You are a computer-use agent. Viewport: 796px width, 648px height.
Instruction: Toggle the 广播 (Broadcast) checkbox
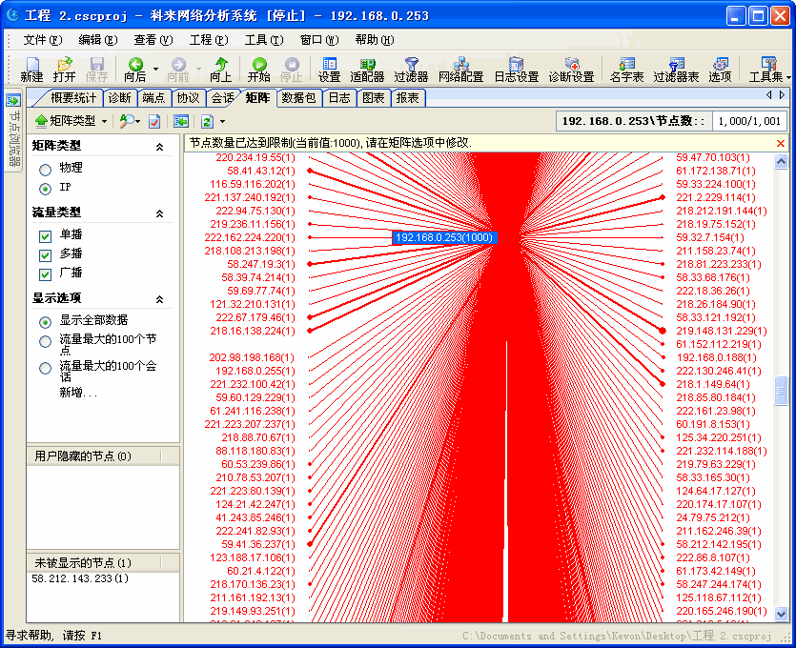(45, 273)
